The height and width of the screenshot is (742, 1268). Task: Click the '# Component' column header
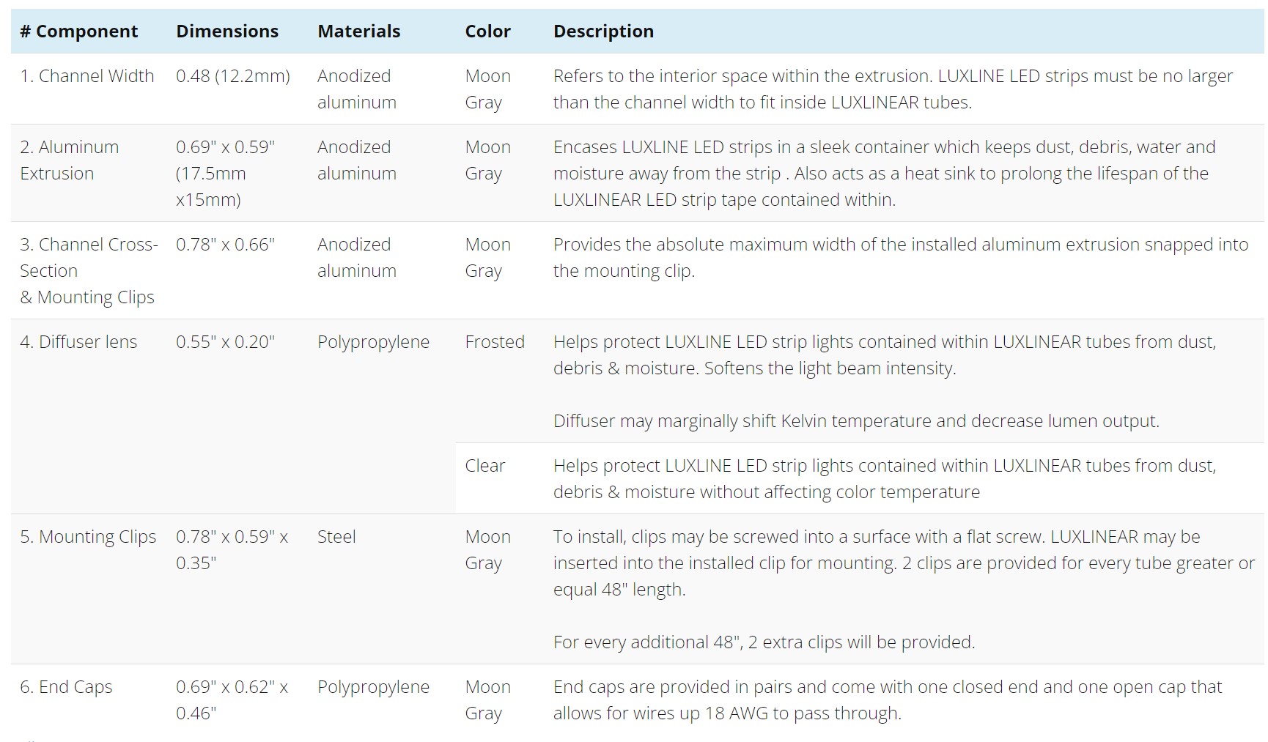pos(78,31)
